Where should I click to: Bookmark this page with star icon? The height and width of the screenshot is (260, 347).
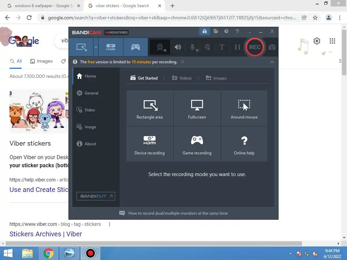pyautogui.click(x=315, y=18)
